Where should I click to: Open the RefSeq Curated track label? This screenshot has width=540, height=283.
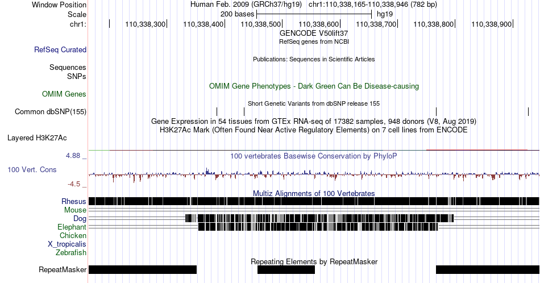pyautogui.click(x=60, y=49)
